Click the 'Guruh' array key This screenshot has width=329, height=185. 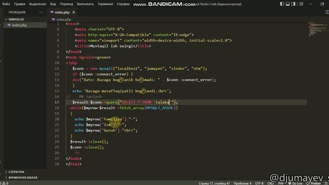tap(109, 131)
